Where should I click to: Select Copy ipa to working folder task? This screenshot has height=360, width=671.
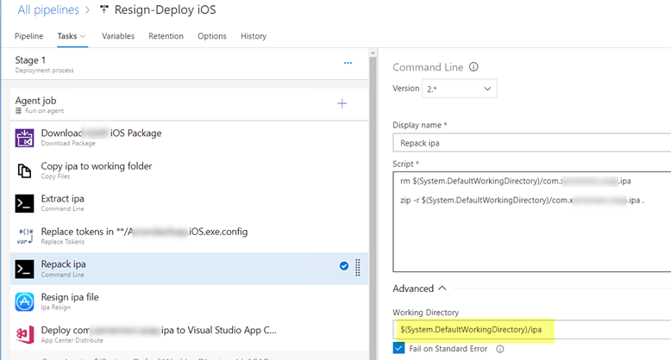tap(189, 171)
